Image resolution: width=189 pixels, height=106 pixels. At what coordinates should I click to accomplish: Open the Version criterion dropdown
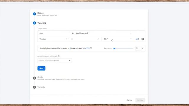[x=53, y=39]
